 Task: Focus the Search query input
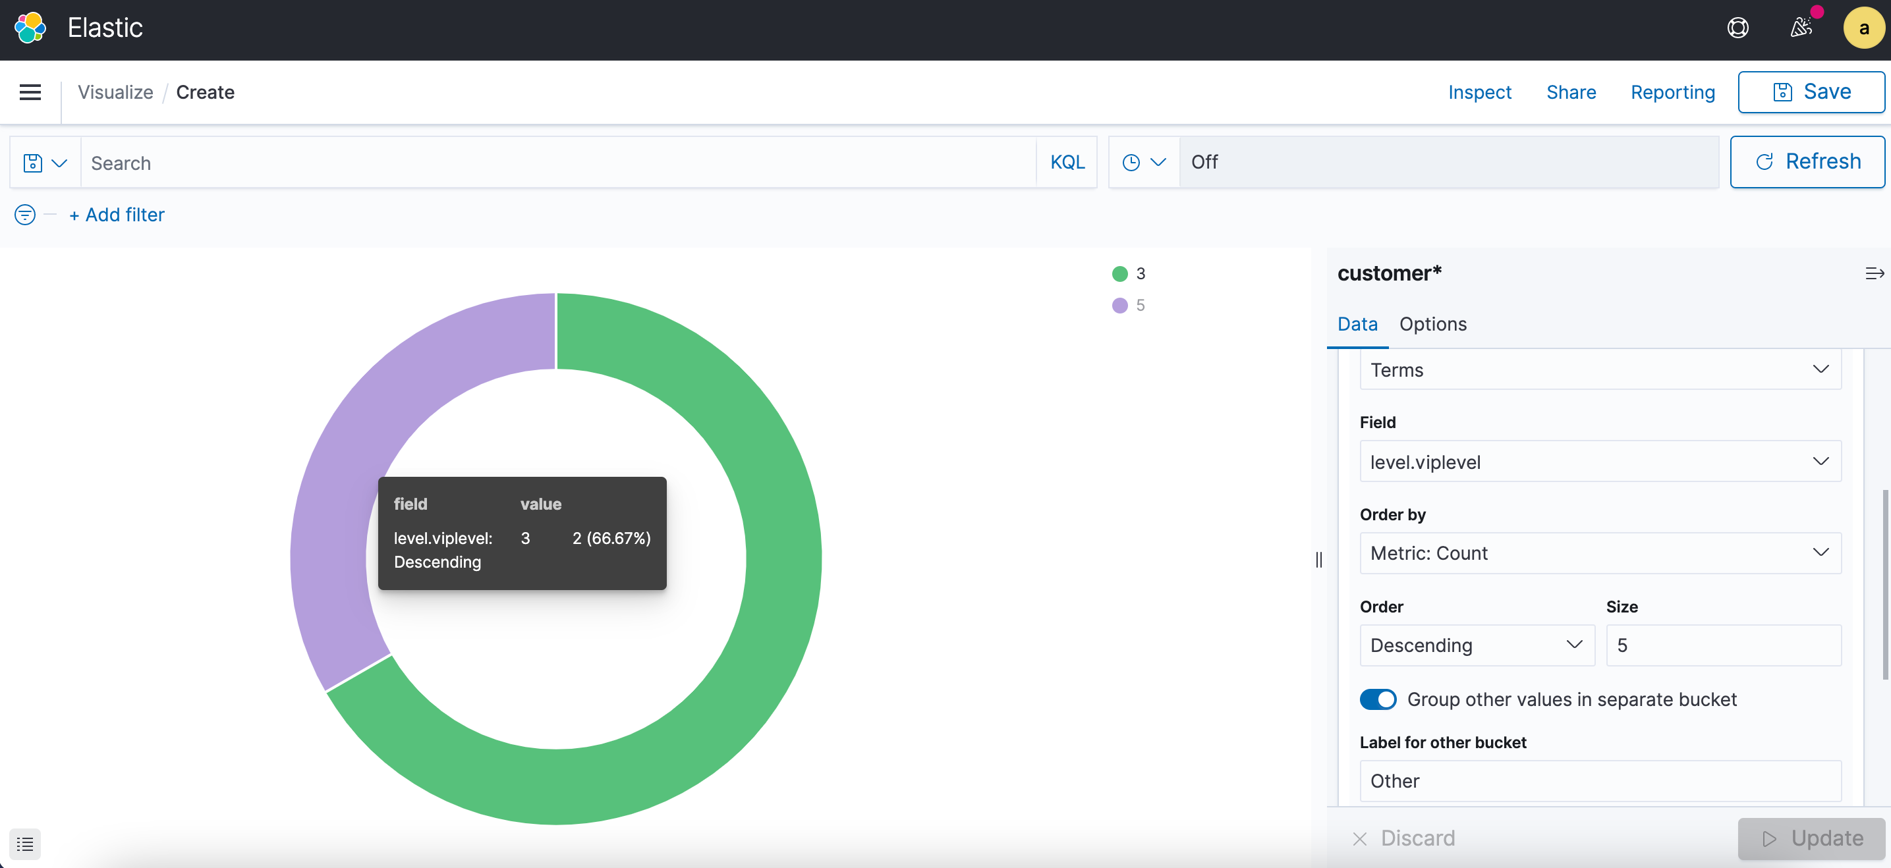[558, 162]
